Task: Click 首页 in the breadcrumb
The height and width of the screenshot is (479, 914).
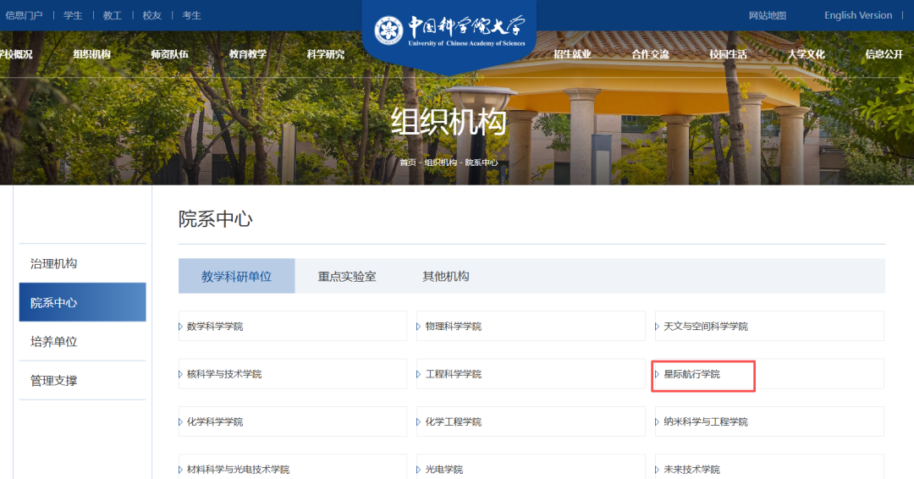Action: 408,162
